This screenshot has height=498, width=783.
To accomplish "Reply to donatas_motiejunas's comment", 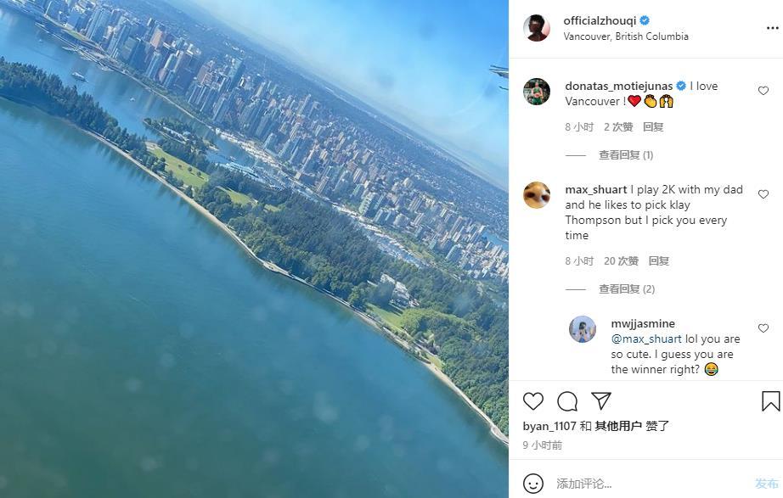I will pyautogui.click(x=653, y=127).
